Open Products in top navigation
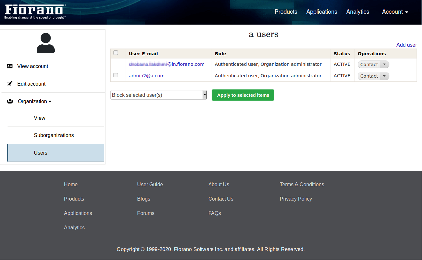 [x=286, y=12]
